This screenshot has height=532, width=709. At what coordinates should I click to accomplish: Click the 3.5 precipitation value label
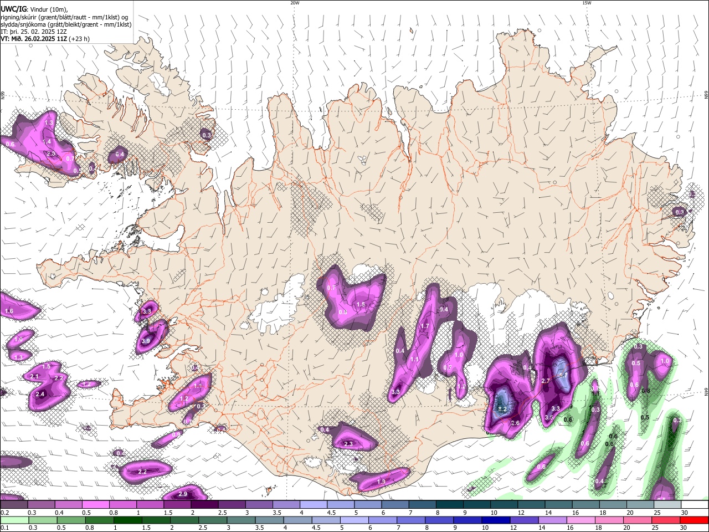pos(549,417)
